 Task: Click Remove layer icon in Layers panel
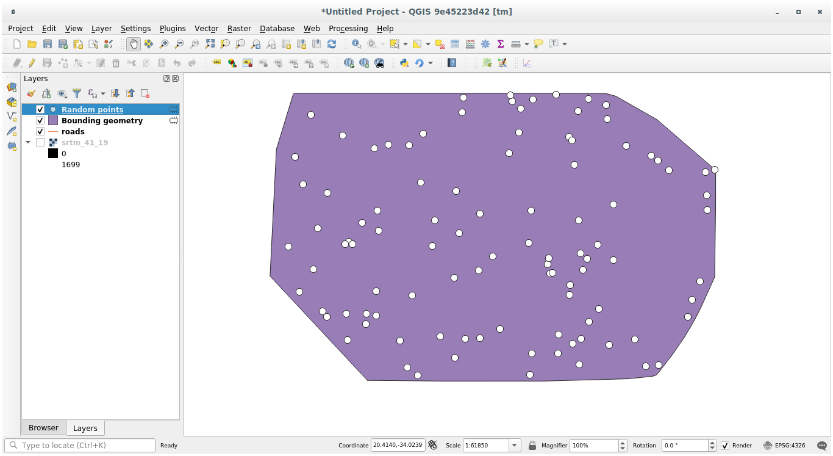click(145, 93)
